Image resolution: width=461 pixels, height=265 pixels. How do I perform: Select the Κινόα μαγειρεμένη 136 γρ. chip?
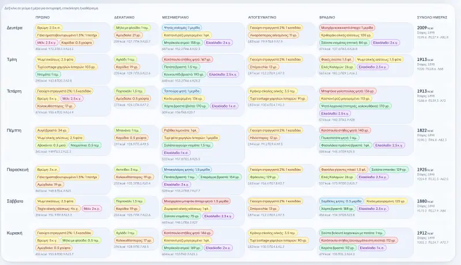click(x=183, y=98)
